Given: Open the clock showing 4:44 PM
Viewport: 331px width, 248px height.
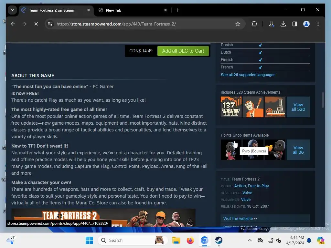Looking at the screenshot, I should [295, 240].
